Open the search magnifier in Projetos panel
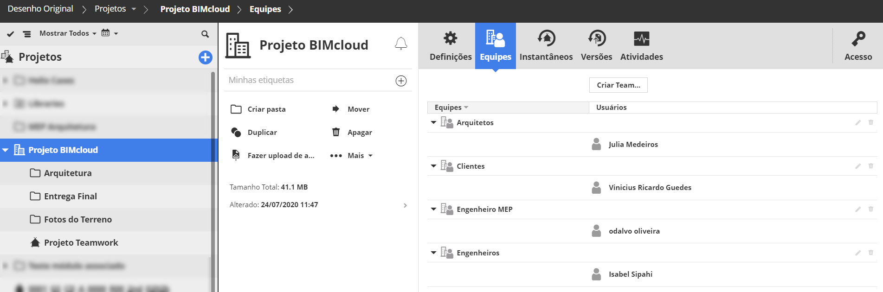 (x=205, y=34)
